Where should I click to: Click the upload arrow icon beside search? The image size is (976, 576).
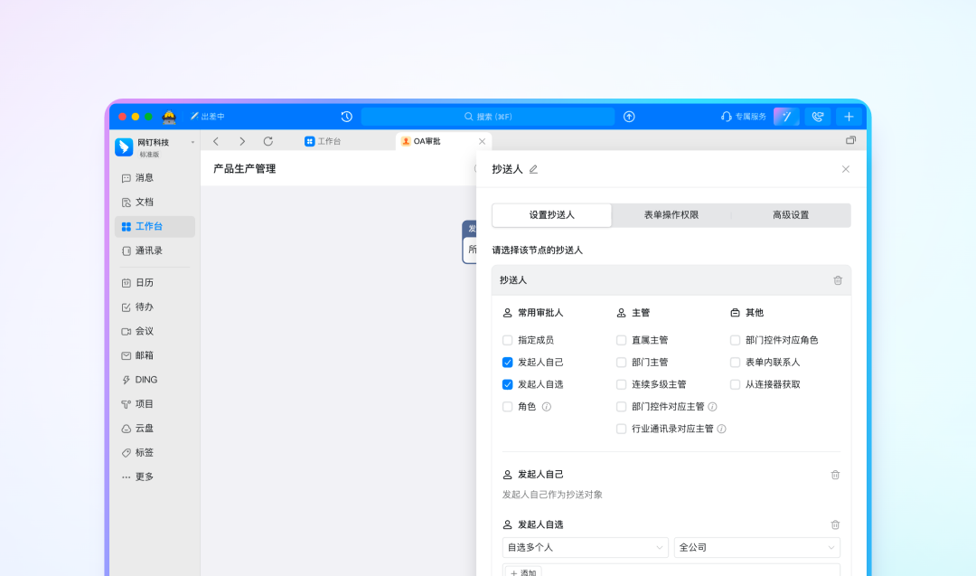pos(629,117)
